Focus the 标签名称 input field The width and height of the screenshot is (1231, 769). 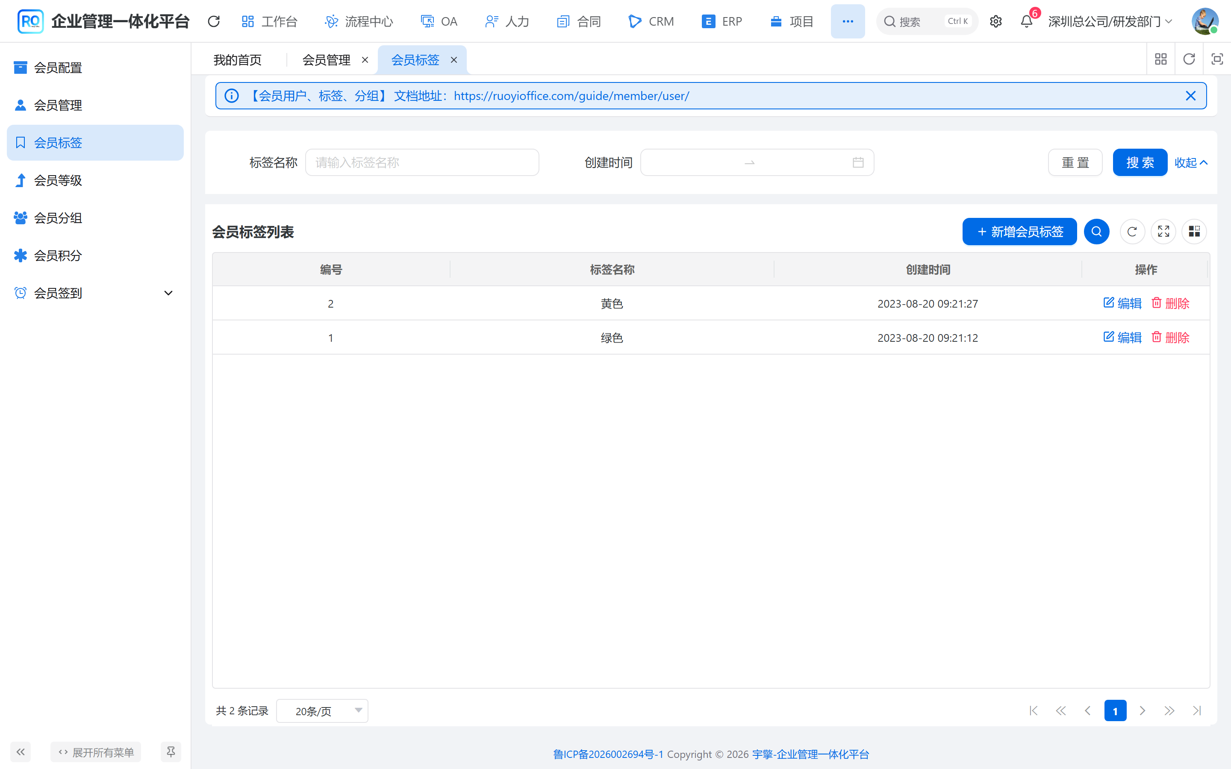click(x=422, y=162)
